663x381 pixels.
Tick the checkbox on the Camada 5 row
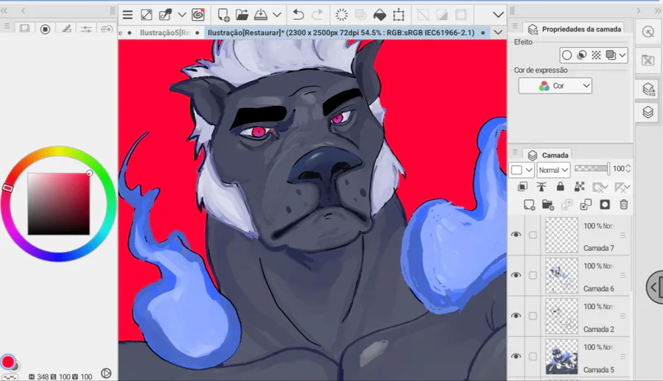click(x=533, y=357)
